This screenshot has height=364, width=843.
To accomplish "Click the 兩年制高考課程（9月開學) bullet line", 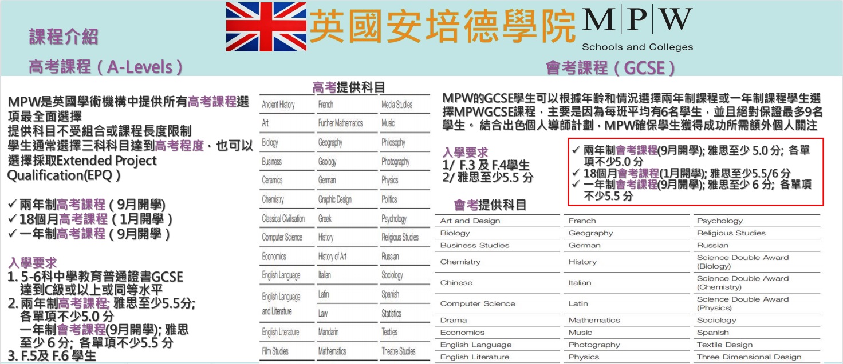I will point(86,205).
